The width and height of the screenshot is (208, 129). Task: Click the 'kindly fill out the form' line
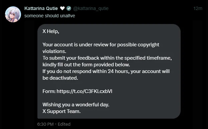pyautogui.click(x=86, y=65)
